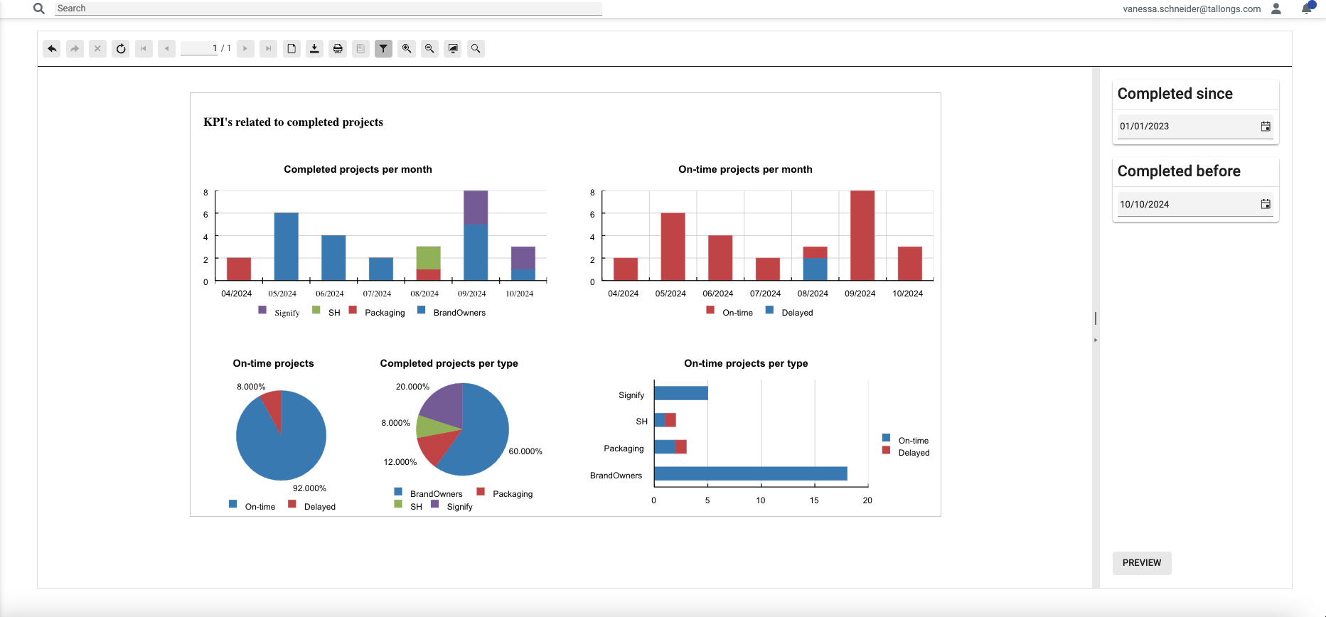This screenshot has width=1326, height=617.
Task: Click blue BrandOwners legend swatch in monthly chart
Action: pyautogui.click(x=422, y=310)
